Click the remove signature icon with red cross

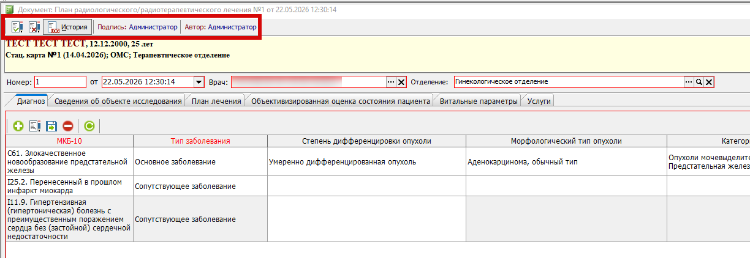pyautogui.click(x=34, y=27)
